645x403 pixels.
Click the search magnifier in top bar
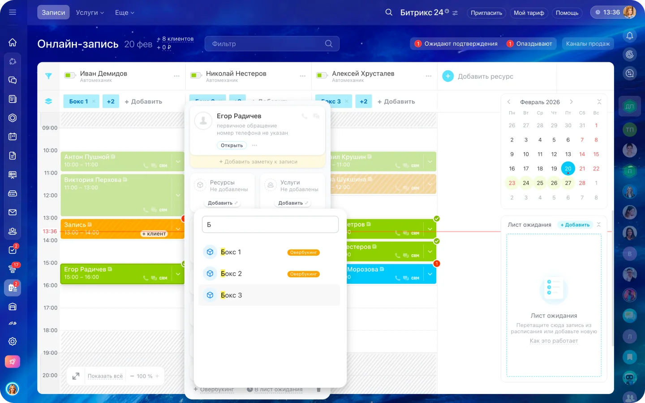(x=389, y=13)
